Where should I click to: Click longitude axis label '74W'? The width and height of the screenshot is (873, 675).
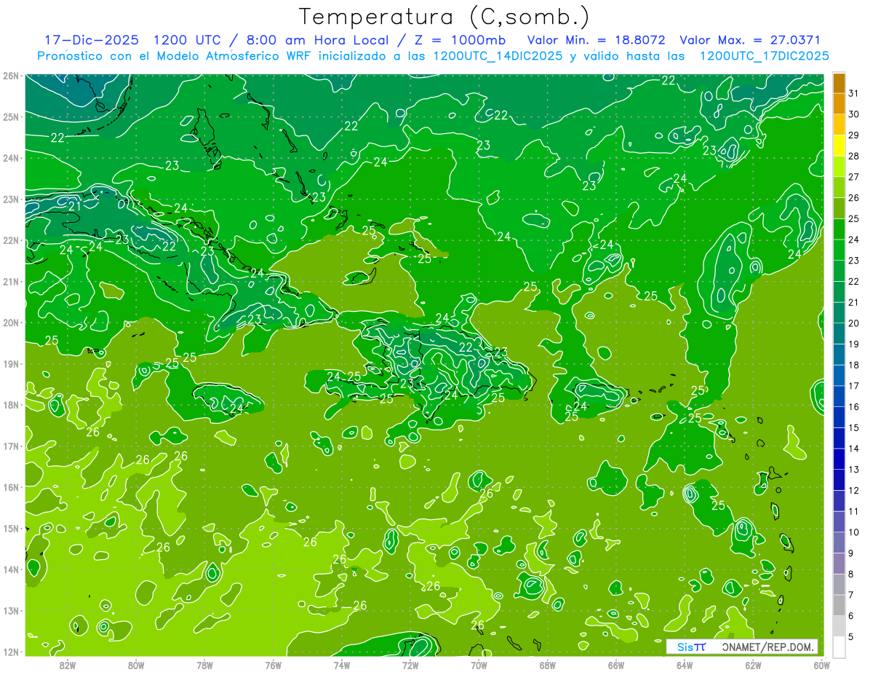(342, 665)
